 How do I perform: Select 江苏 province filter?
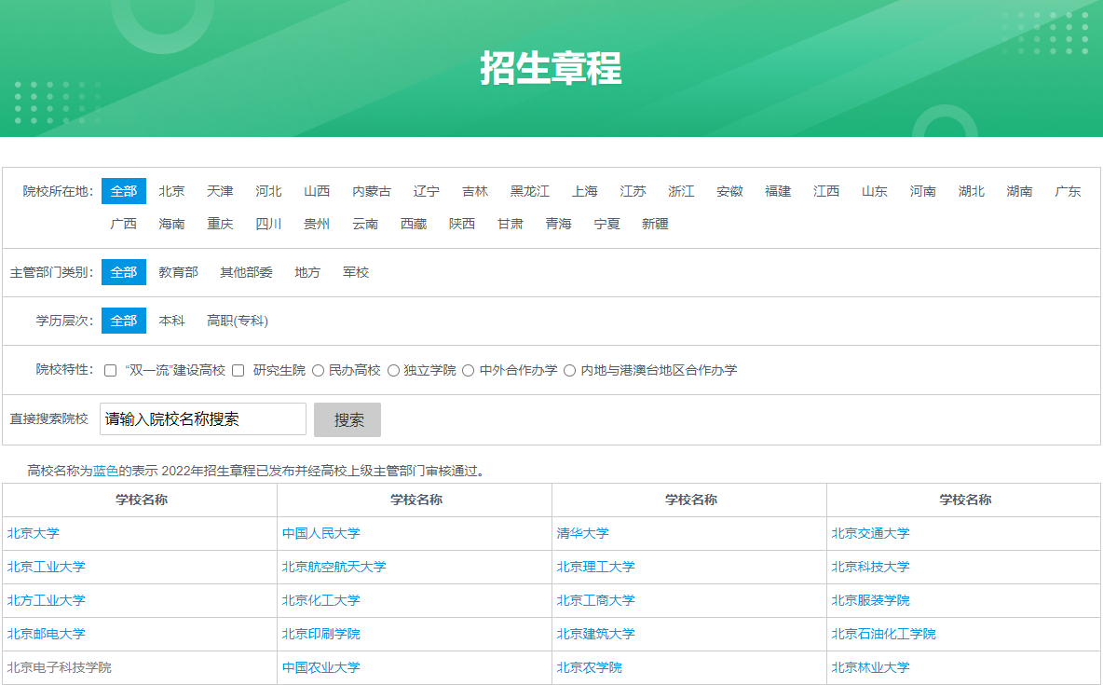(633, 191)
